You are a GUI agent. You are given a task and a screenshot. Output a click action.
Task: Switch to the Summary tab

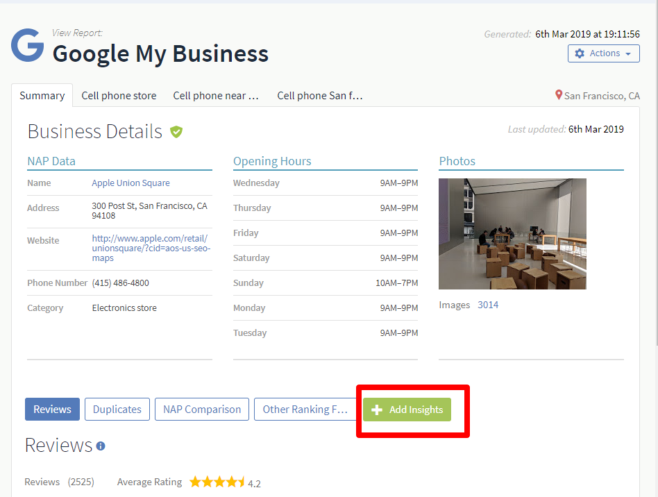click(42, 96)
